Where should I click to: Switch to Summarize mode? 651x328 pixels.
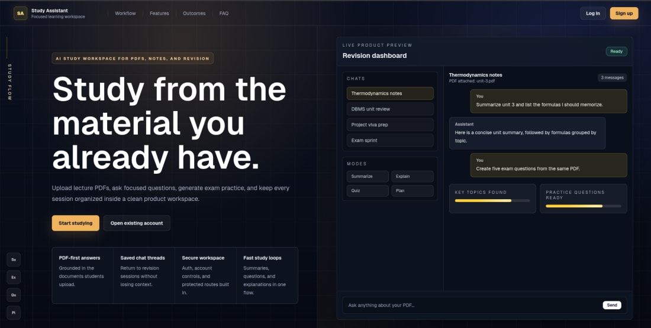tap(368, 177)
